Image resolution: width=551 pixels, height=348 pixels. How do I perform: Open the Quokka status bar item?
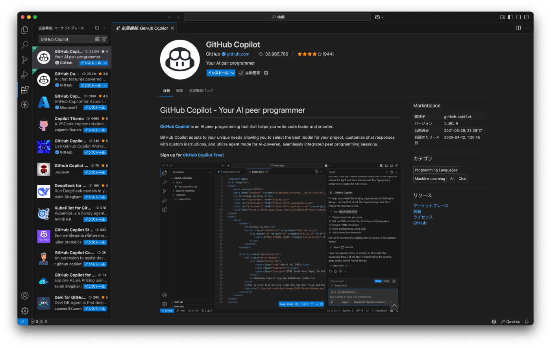coord(510,322)
